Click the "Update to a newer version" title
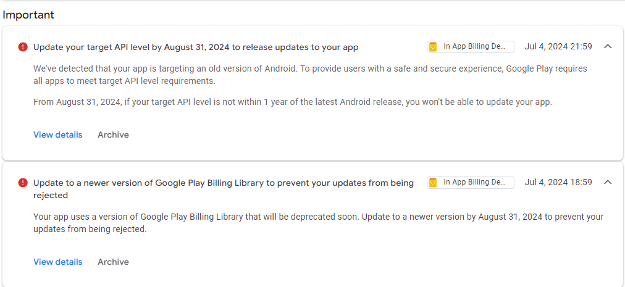 click(223, 183)
